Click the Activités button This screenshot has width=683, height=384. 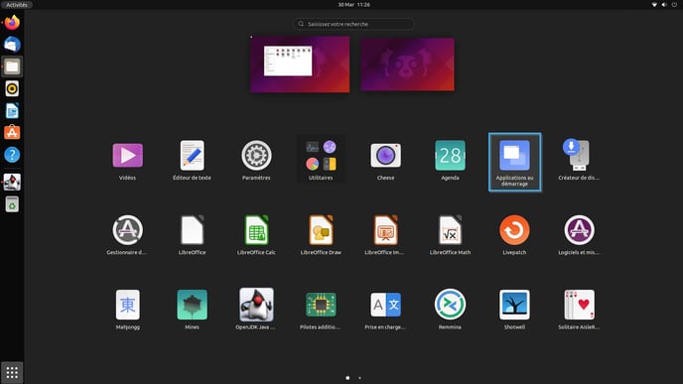click(17, 5)
